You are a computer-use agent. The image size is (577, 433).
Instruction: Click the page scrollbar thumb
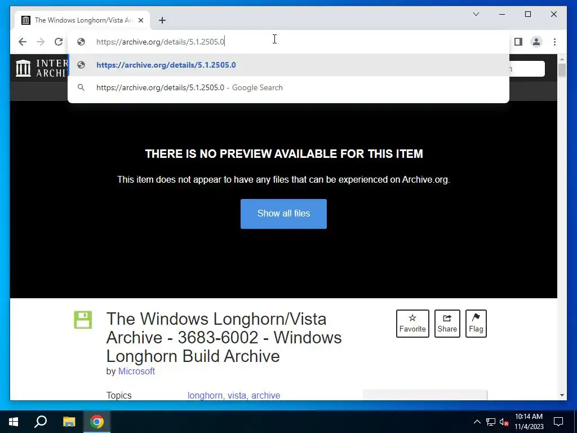(562, 70)
